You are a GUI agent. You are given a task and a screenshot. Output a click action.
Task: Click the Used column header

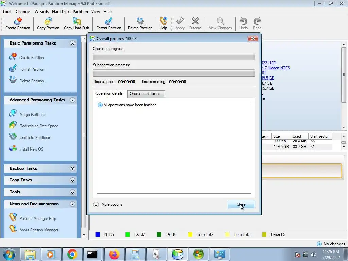pos(300,136)
